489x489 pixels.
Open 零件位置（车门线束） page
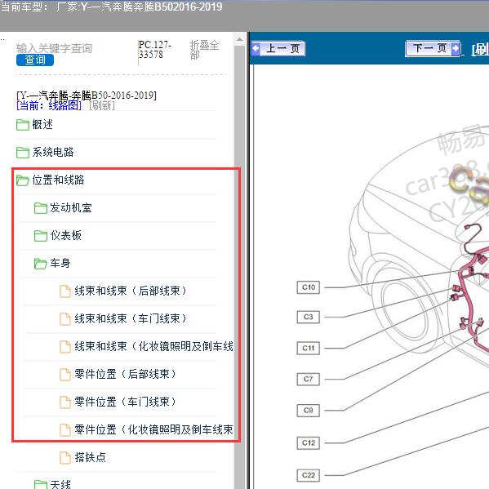pyautogui.click(x=126, y=402)
